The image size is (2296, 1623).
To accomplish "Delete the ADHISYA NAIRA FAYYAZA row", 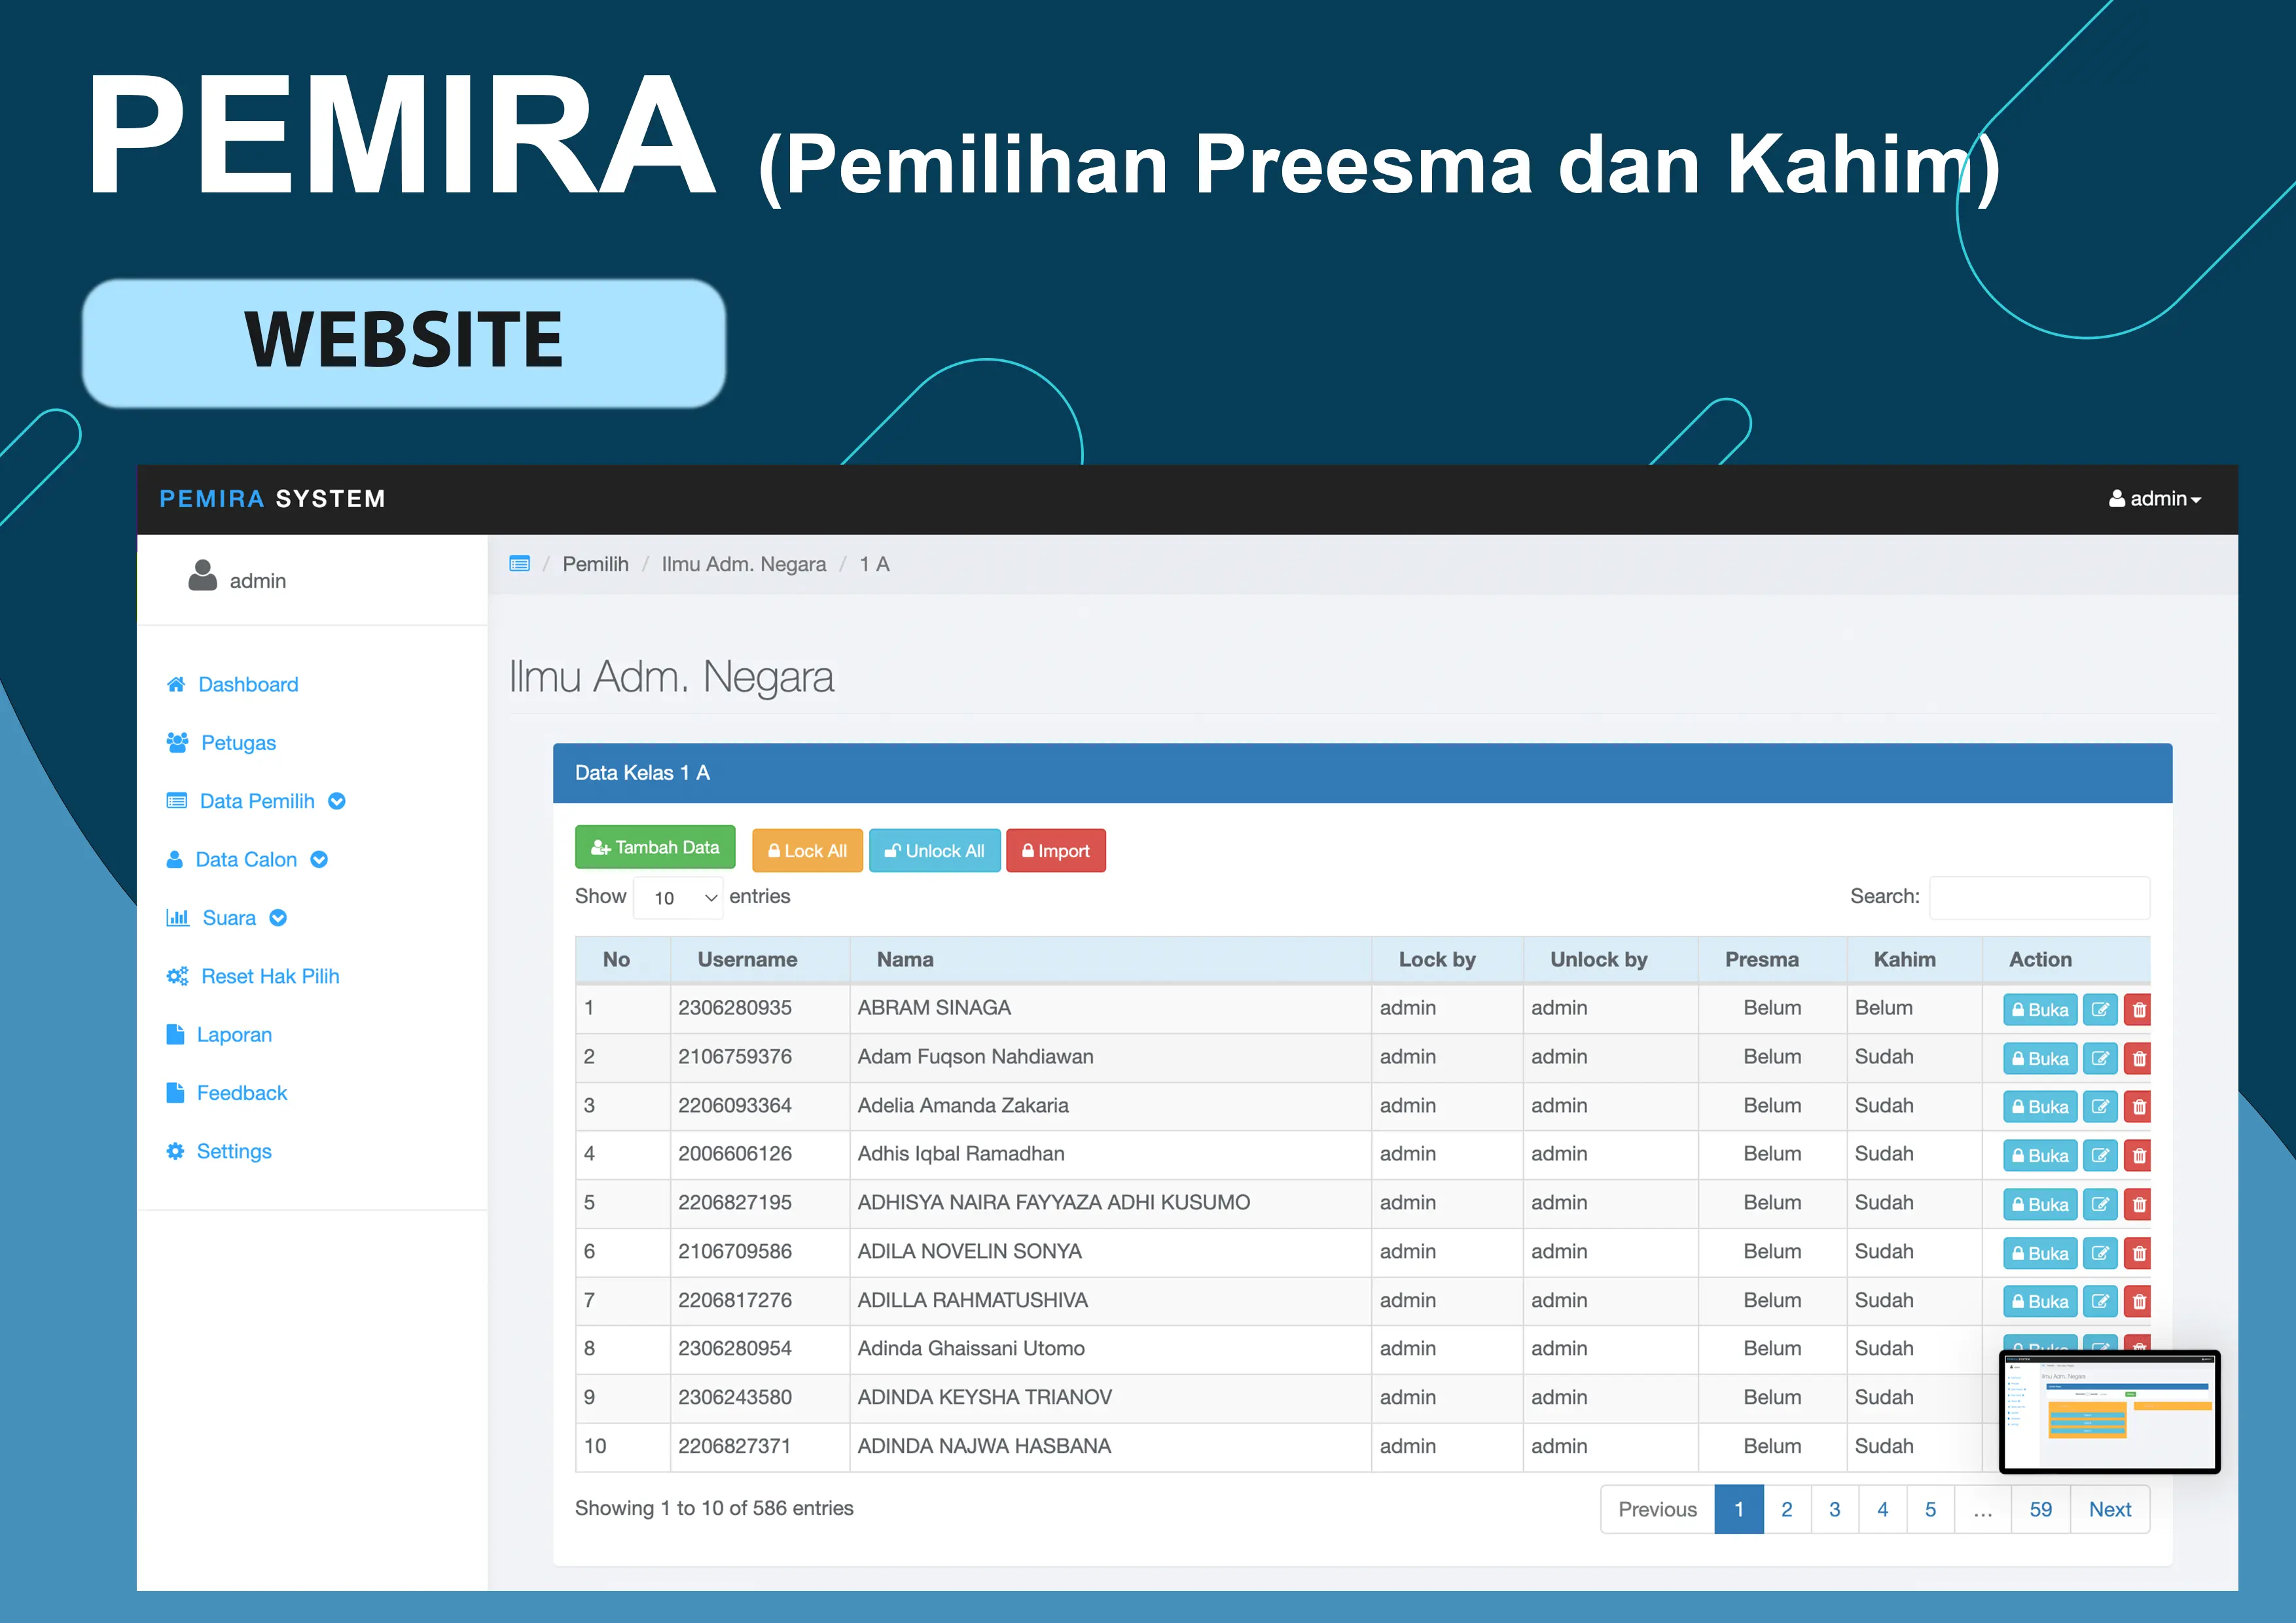I will pyautogui.click(x=2138, y=1205).
